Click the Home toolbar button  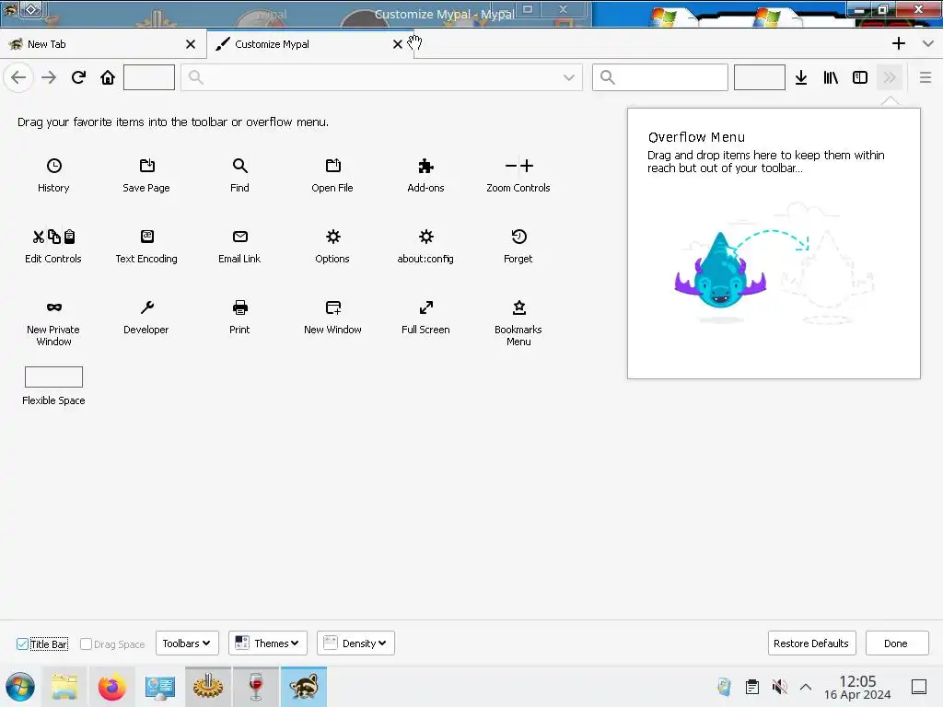tap(108, 77)
